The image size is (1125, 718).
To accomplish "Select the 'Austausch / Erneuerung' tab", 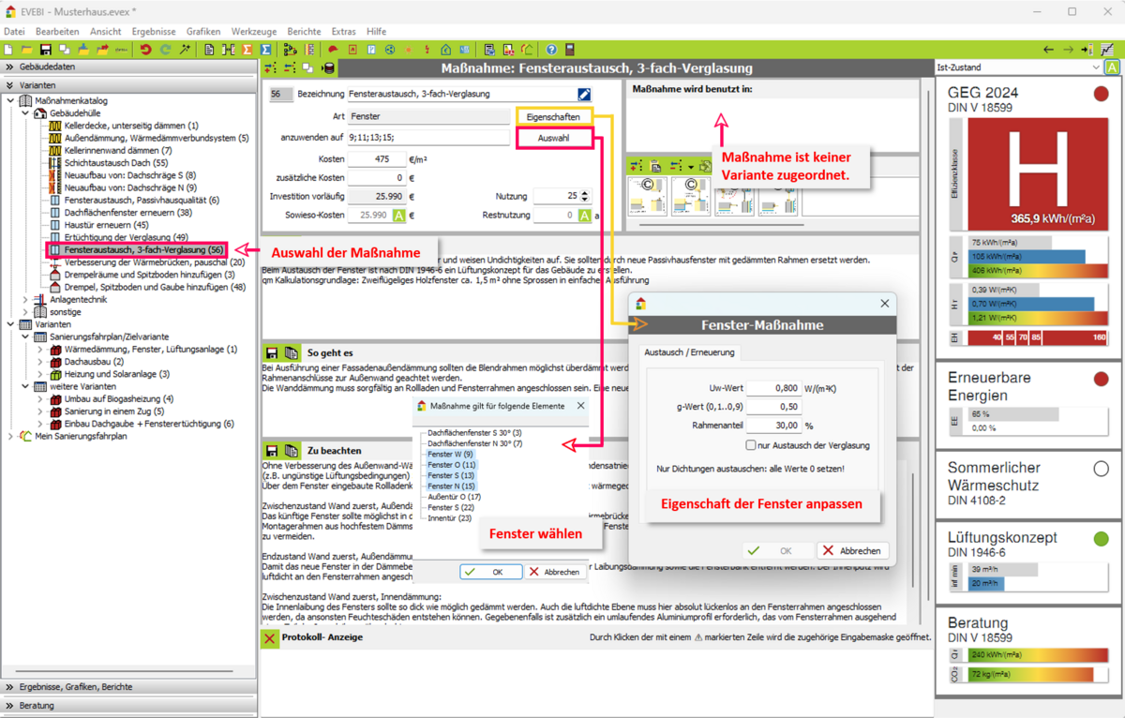I will pos(691,352).
